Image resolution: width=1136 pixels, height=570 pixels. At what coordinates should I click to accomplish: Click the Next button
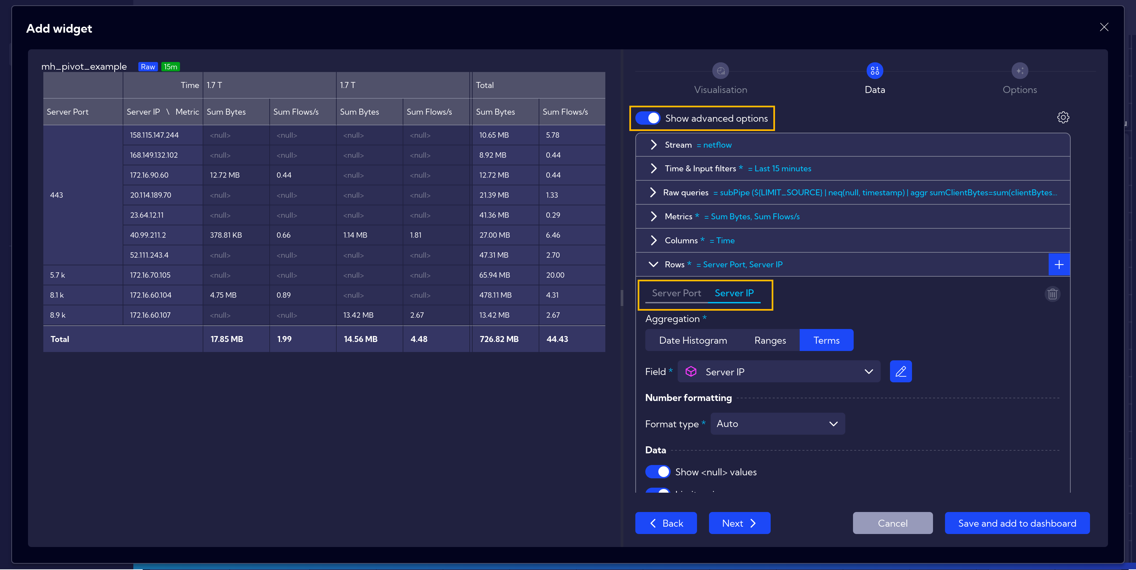(739, 523)
